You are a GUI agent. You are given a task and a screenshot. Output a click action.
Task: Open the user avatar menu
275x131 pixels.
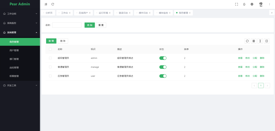(261, 4)
